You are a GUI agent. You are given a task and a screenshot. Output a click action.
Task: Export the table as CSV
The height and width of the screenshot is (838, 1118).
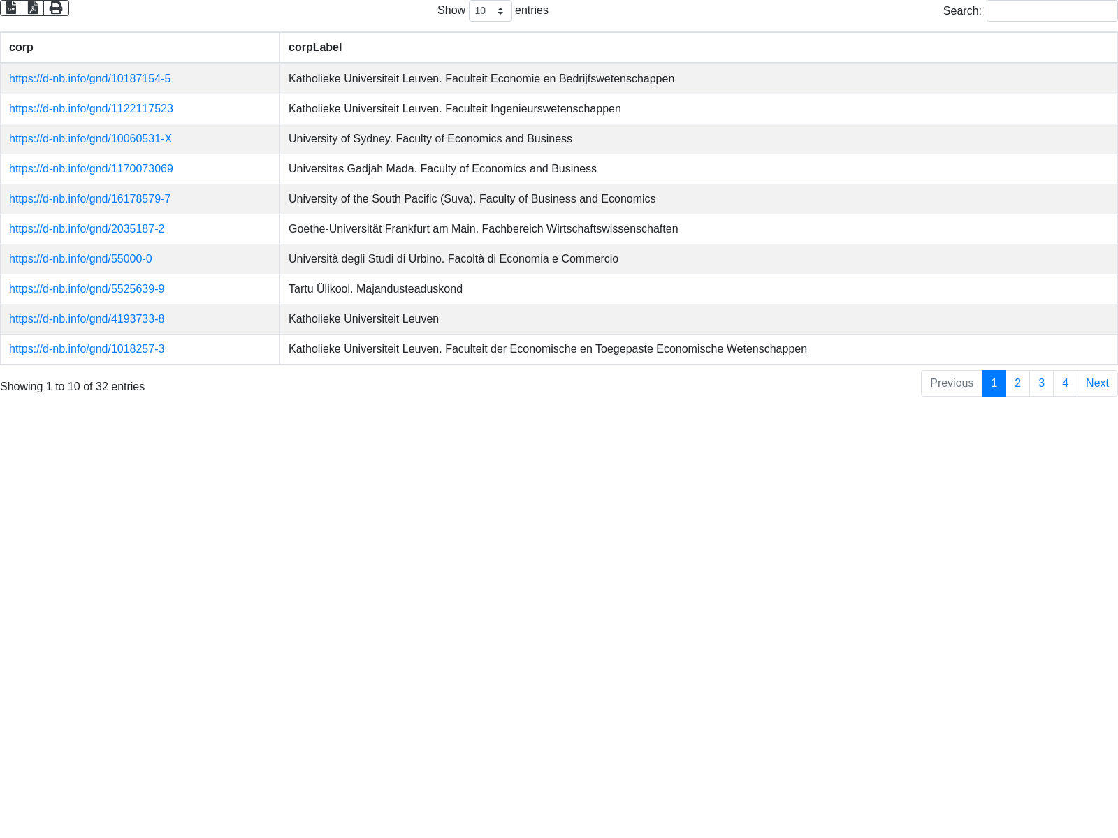pyautogui.click(x=11, y=8)
